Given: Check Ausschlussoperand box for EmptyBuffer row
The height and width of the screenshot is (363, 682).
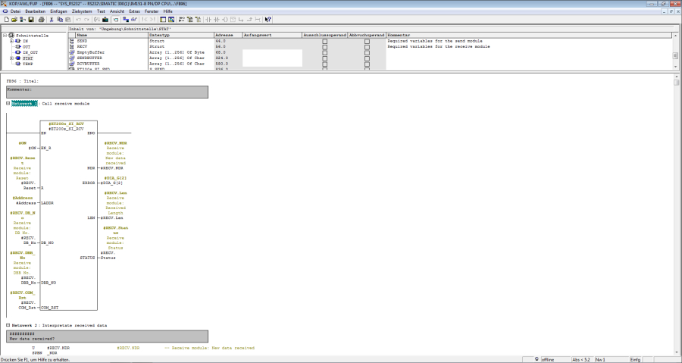Looking at the screenshot, I should click(324, 52).
